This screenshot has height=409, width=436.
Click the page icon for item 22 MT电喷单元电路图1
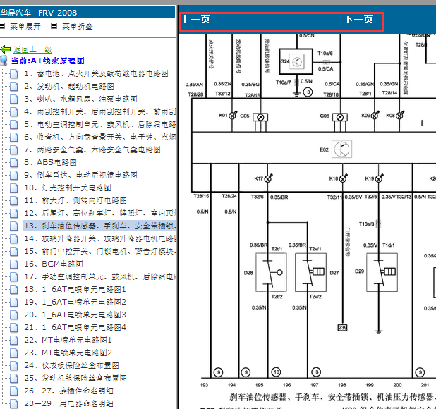pyautogui.click(x=14, y=341)
